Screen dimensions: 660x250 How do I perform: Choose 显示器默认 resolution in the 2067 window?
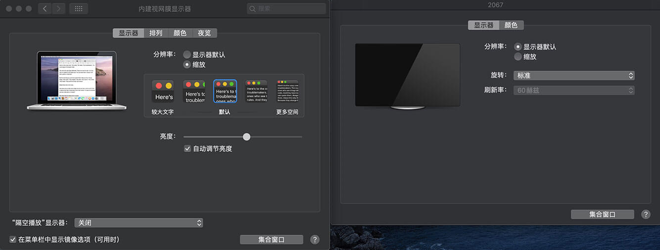(518, 47)
